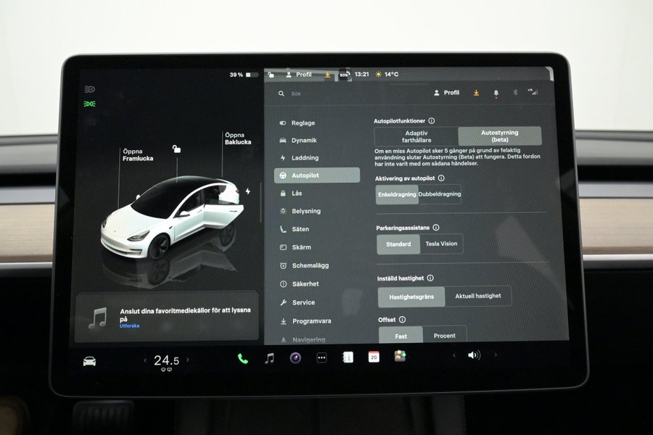Go to the Belysning settings section

[305, 211]
